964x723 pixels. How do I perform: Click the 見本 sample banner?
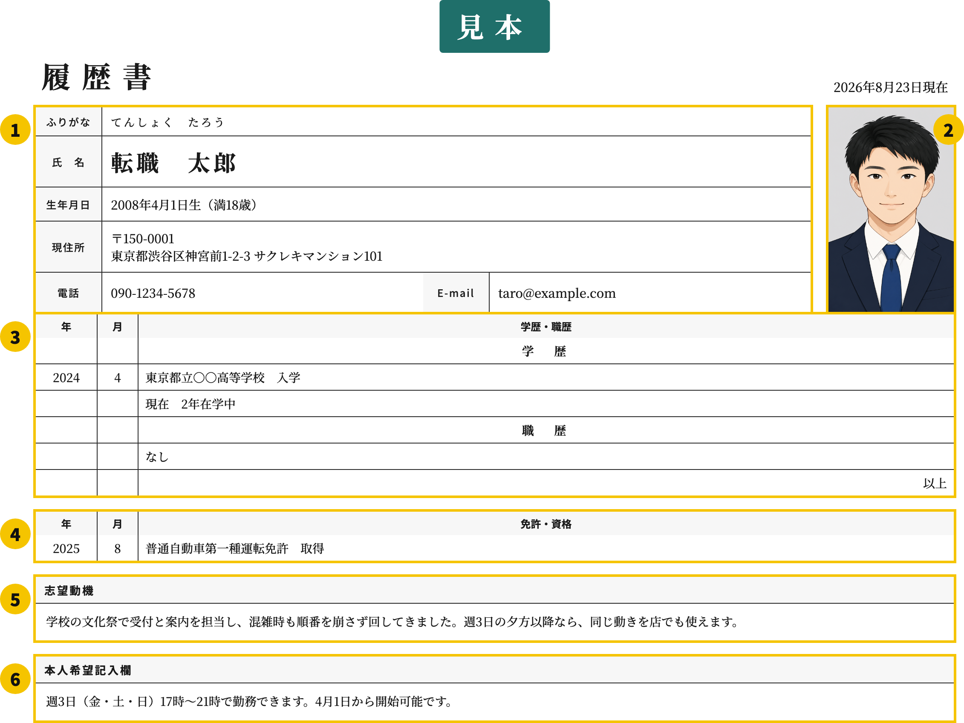point(494,26)
